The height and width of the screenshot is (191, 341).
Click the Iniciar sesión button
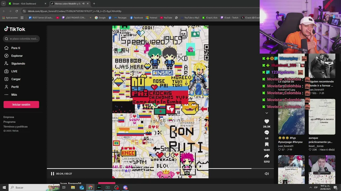pyautogui.click(x=21, y=105)
